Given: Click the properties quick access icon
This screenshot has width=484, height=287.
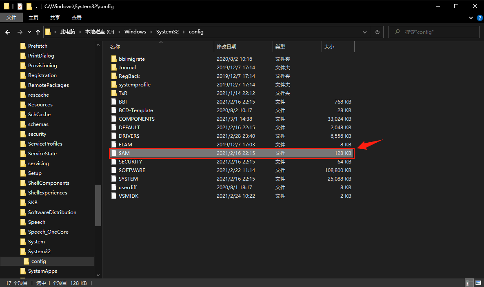Looking at the screenshot, I should pyautogui.click(x=20, y=6).
